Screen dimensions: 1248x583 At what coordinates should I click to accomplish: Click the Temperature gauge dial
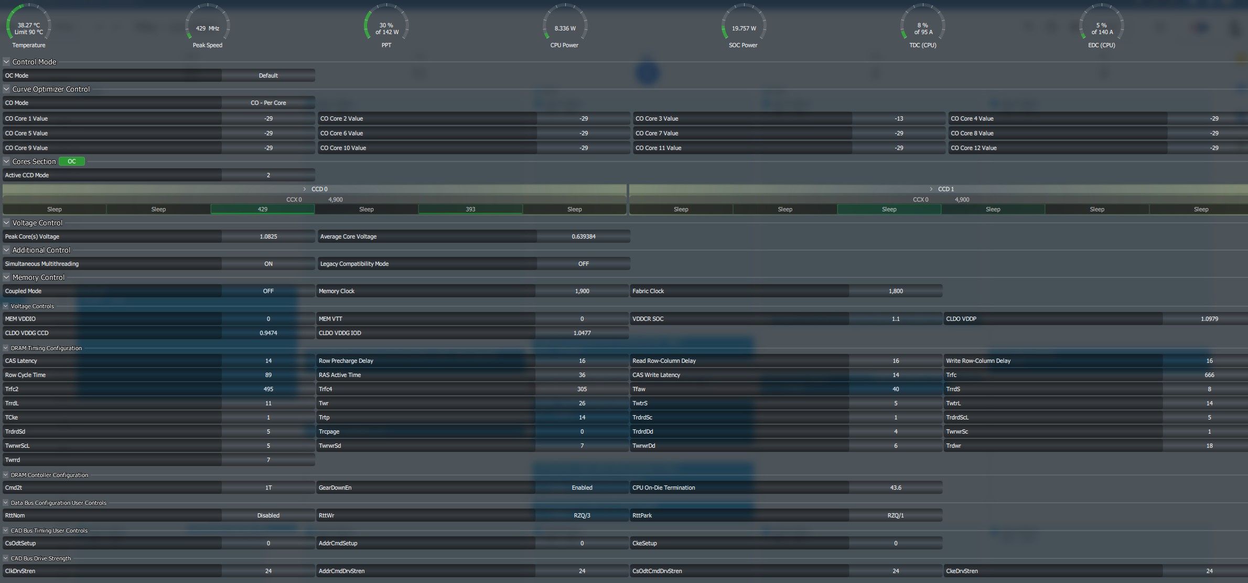[29, 27]
